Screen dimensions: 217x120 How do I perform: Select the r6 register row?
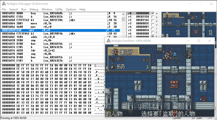138,34
